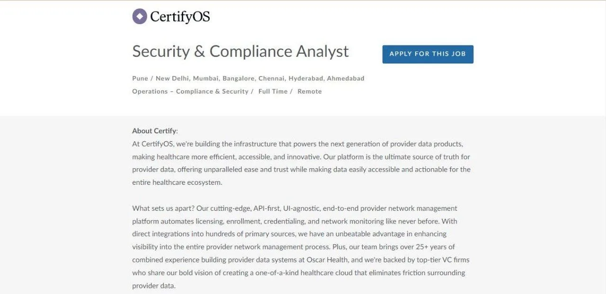Click the Full Time commitment label
Screen dimensions: 606x294
[x=273, y=92]
